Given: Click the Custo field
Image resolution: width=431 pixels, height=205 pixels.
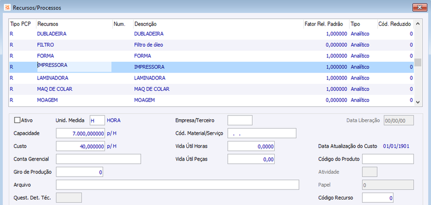Looking at the screenshot, I should coord(80,146).
